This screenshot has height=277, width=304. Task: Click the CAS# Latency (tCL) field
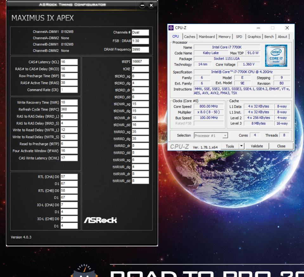pos(69,62)
